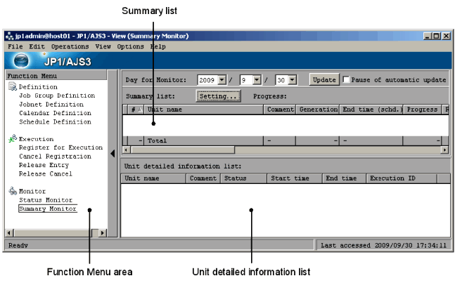Enable Pause of automatic update checkbox
The height and width of the screenshot is (283, 455).
(345, 80)
